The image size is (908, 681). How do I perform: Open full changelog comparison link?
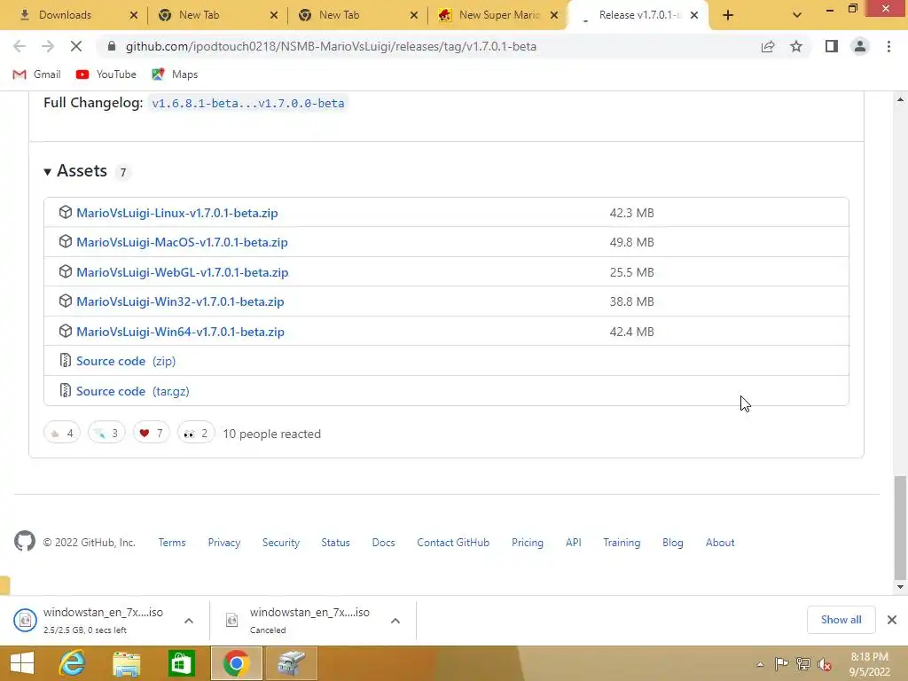[248, 103]
